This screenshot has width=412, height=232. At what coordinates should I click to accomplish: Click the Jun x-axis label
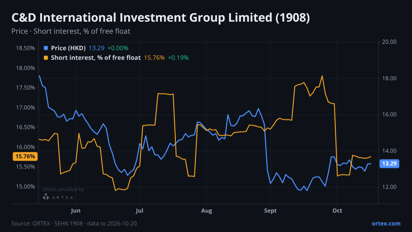pyautogui.click(x=75, y=211)
